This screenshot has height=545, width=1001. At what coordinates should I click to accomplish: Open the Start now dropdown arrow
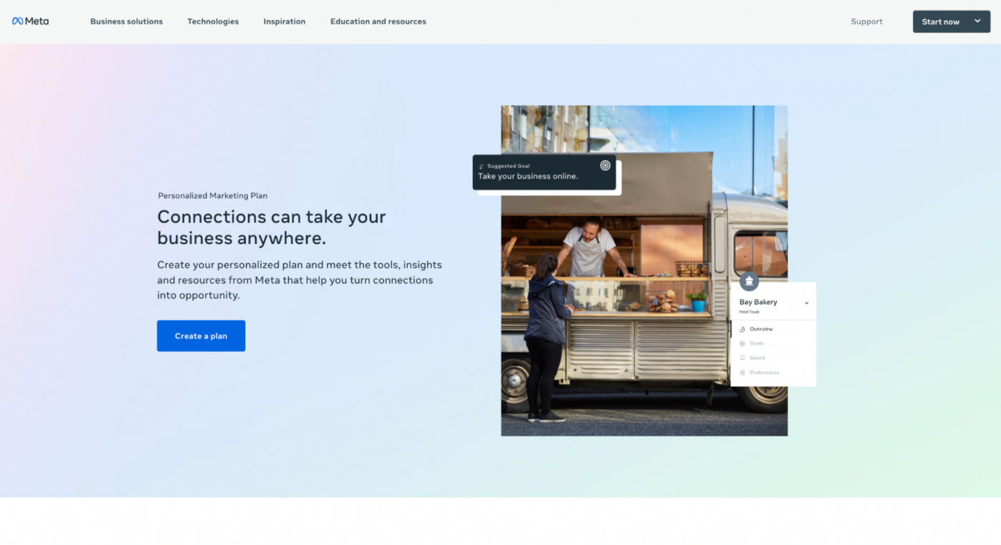click(977, 21)
